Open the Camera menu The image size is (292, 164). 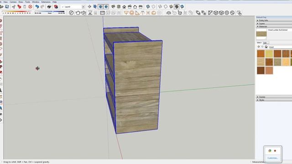click(13, 2)
